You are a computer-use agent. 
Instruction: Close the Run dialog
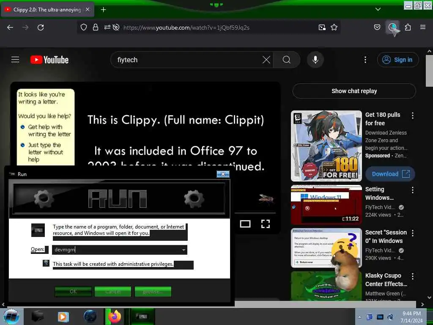223,174
